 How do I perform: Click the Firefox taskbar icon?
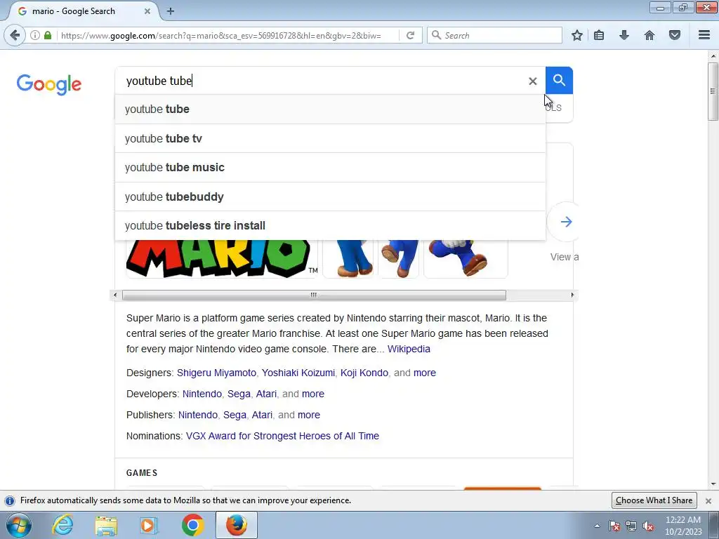tap(236, 525)
